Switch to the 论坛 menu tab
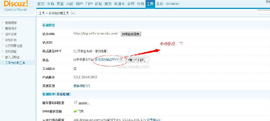 [98, 4]
